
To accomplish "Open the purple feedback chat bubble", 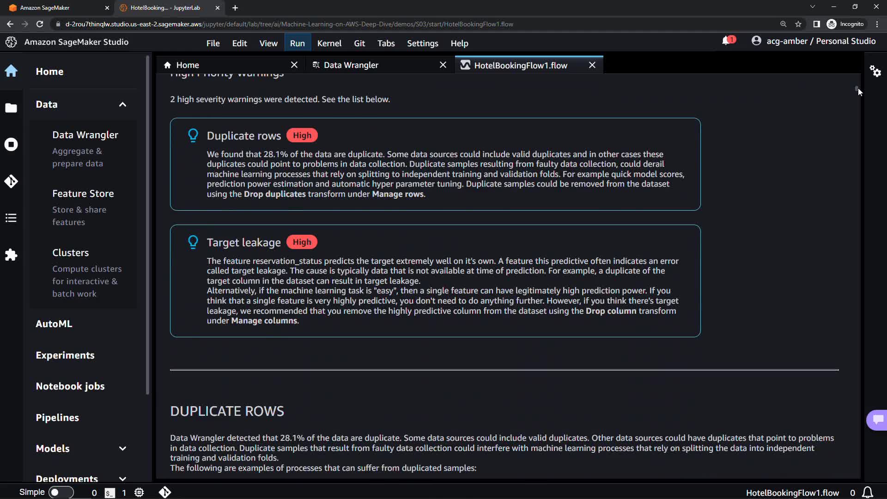I will 877,420.
